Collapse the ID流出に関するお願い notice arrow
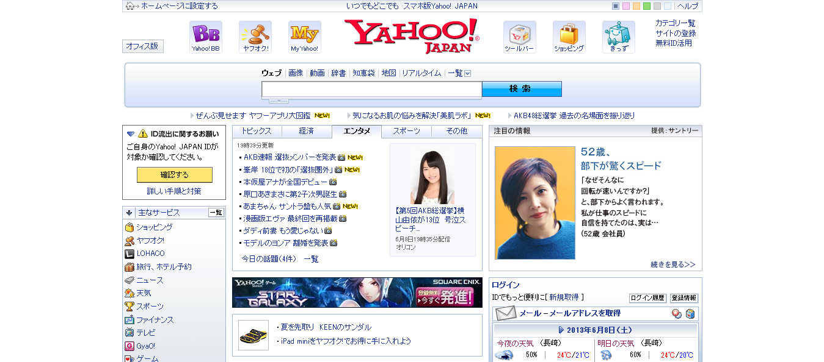 tap(131, 133)
